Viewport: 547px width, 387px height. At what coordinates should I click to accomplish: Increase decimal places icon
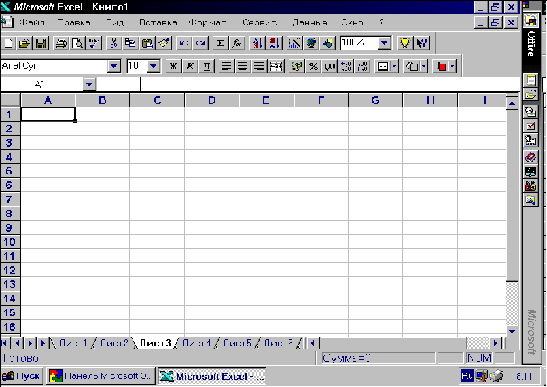coord(346,67)
